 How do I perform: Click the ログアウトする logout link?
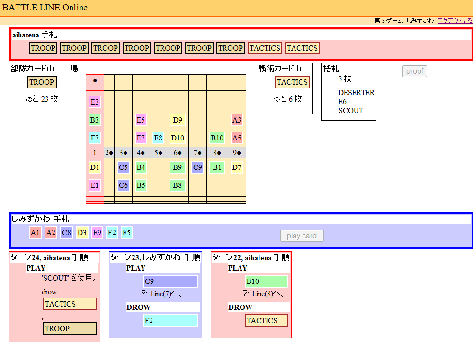(x=455, y=20)
